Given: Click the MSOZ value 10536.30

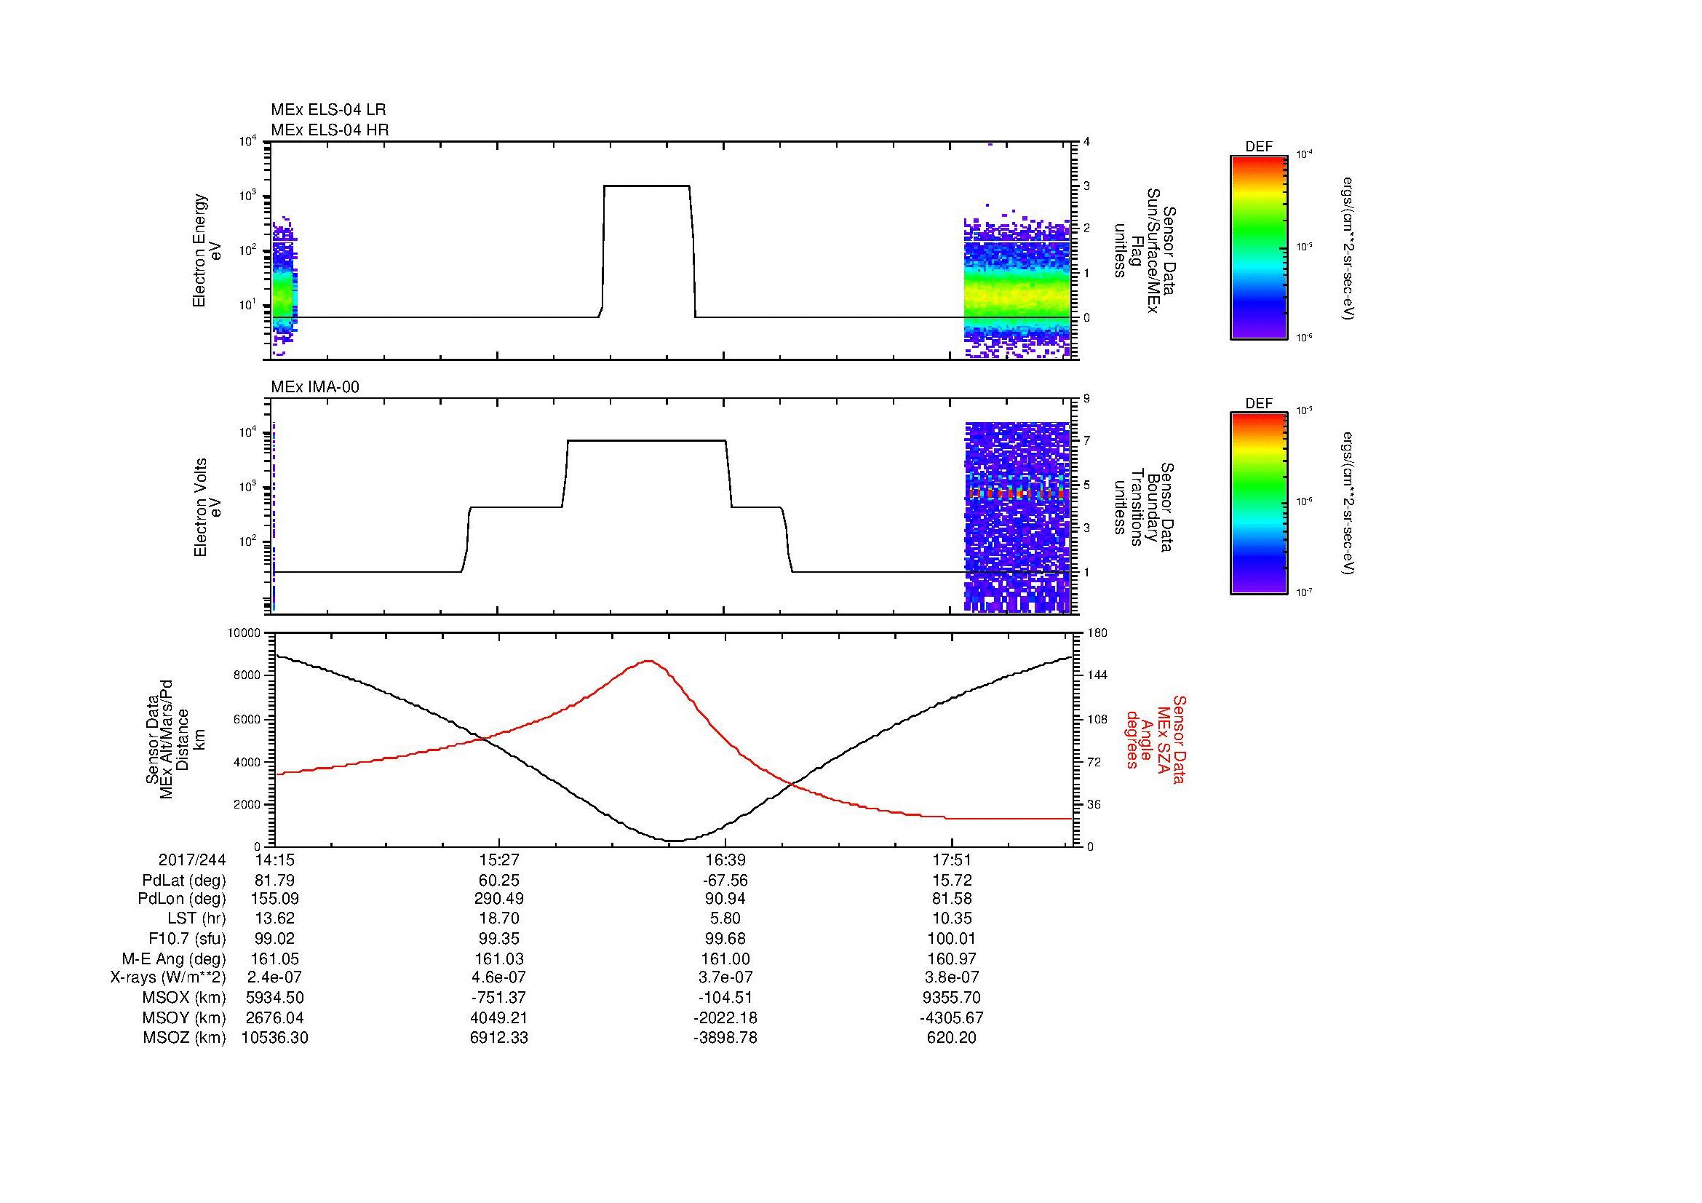Looking at the screenshot, I should pyautogui.click(x=275, y=1038).
